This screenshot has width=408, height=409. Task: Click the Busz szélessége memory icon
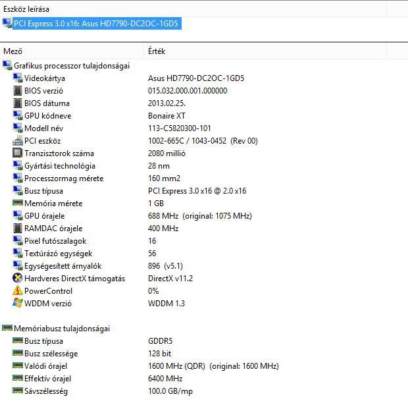[18, 352]
